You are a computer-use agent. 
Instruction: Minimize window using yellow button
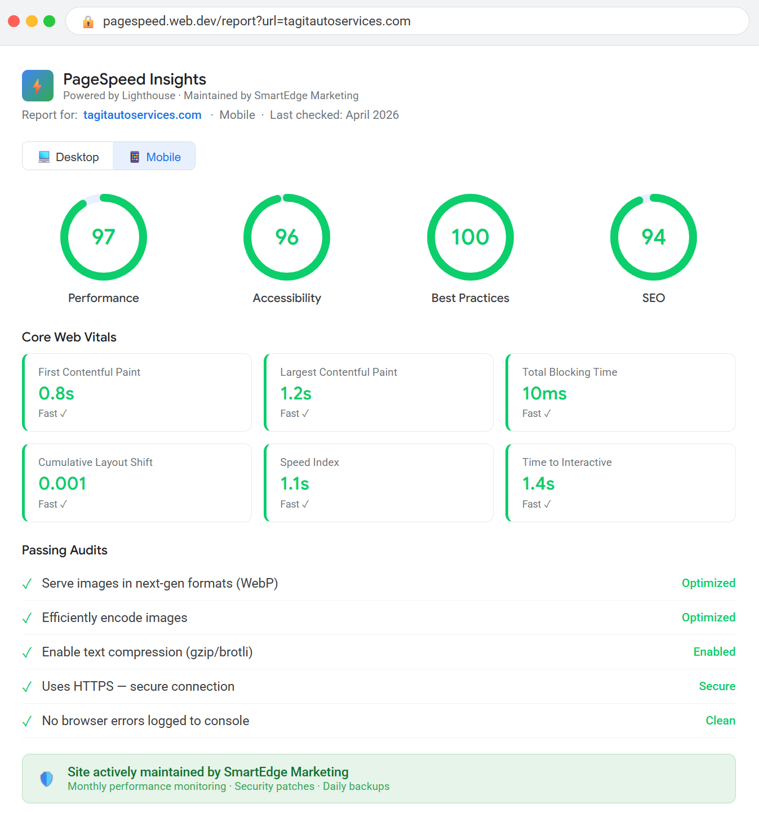point(32,21)
